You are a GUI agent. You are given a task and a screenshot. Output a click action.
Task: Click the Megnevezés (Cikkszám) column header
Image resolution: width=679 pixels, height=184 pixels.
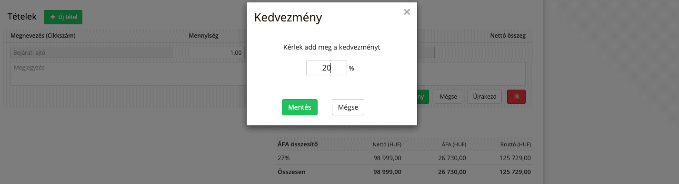tap(43, 36)
